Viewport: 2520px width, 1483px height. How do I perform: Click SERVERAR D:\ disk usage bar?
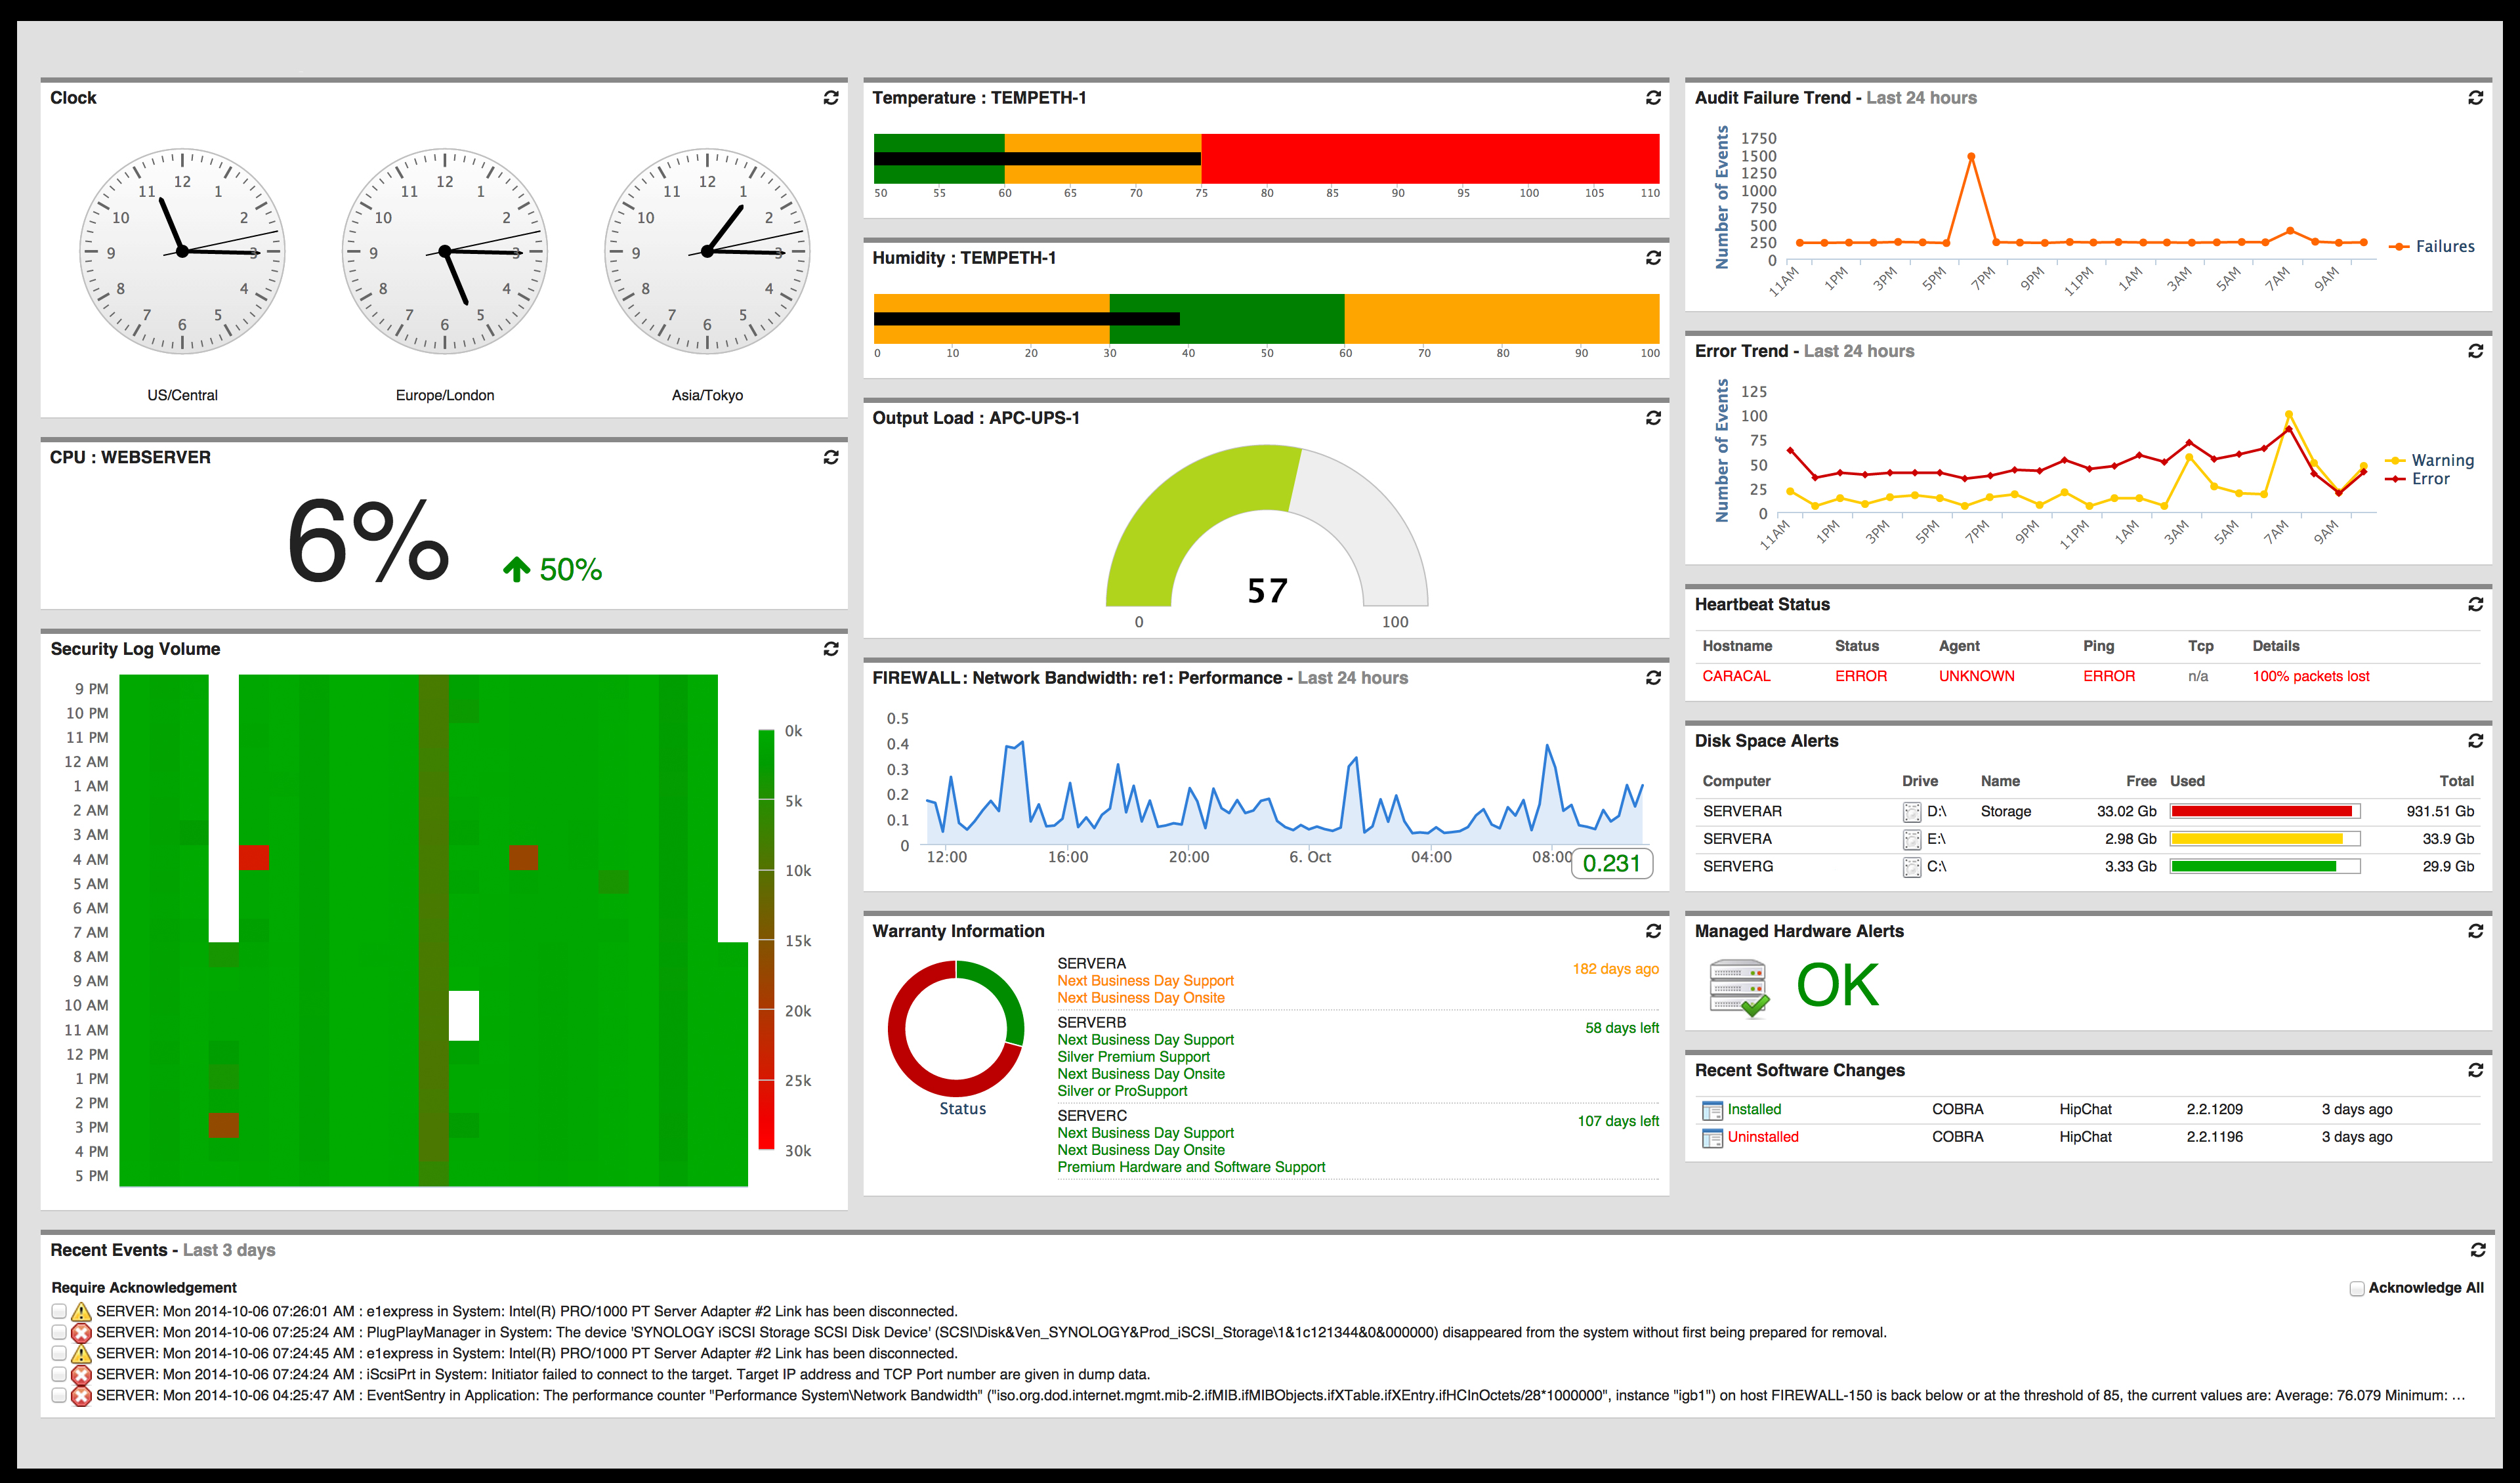coord(2263,812)
